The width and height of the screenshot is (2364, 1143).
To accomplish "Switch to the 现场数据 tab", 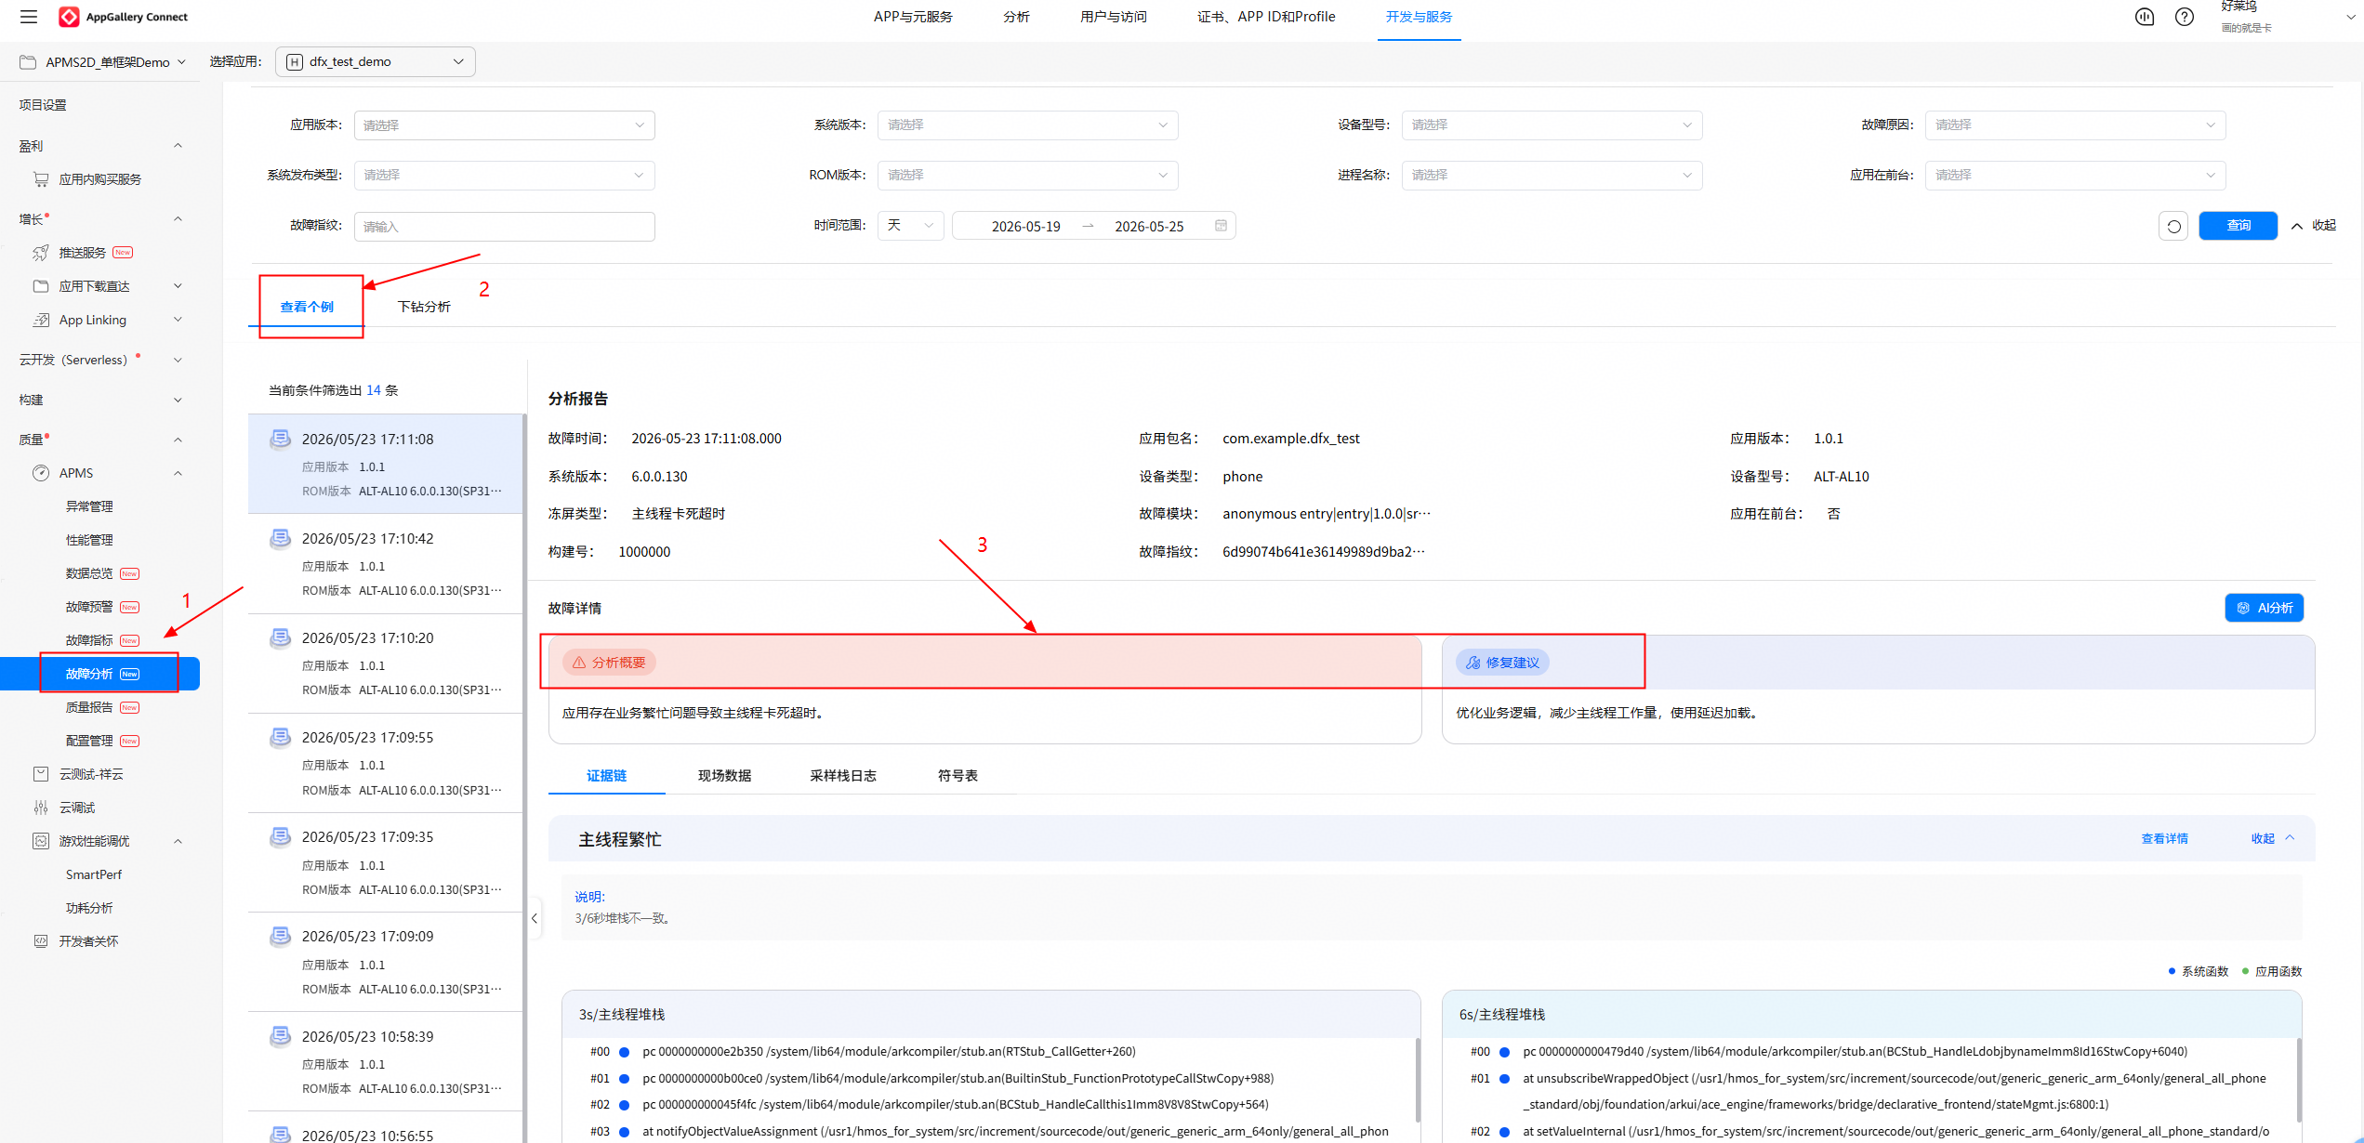I will click(724, 776).
